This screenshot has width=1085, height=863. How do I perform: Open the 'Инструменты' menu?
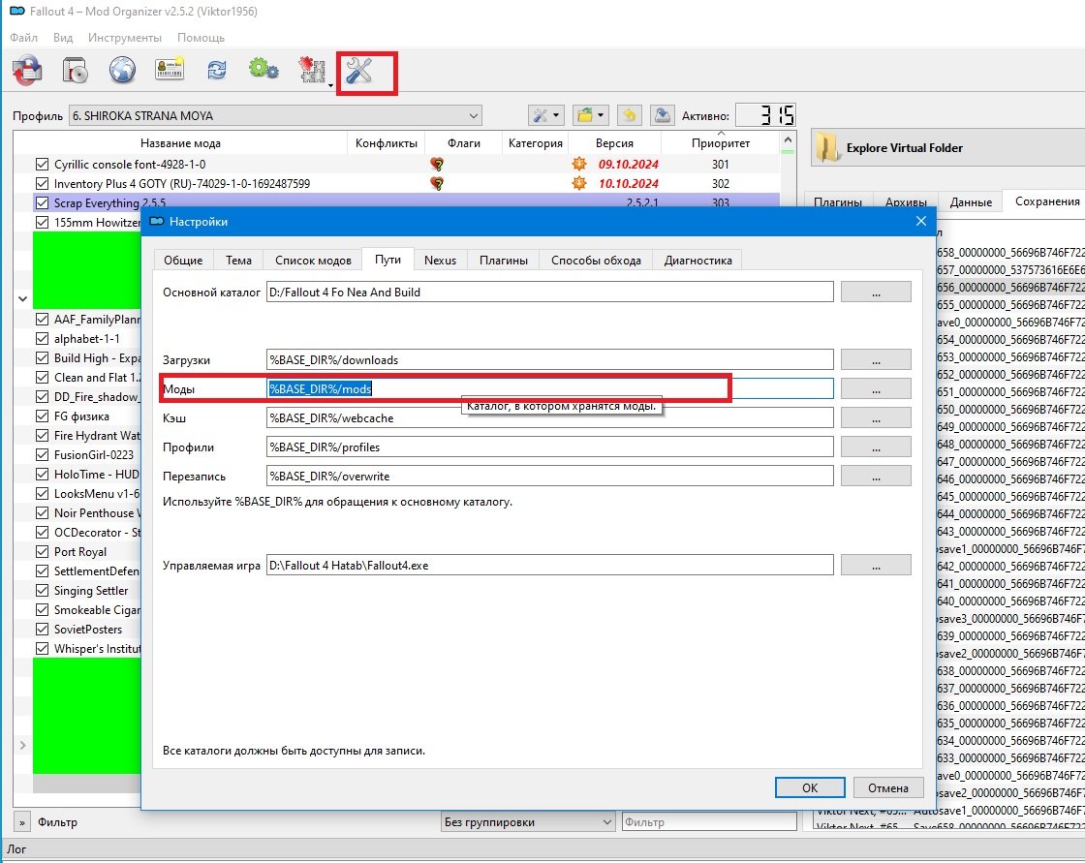coord(124,38)
